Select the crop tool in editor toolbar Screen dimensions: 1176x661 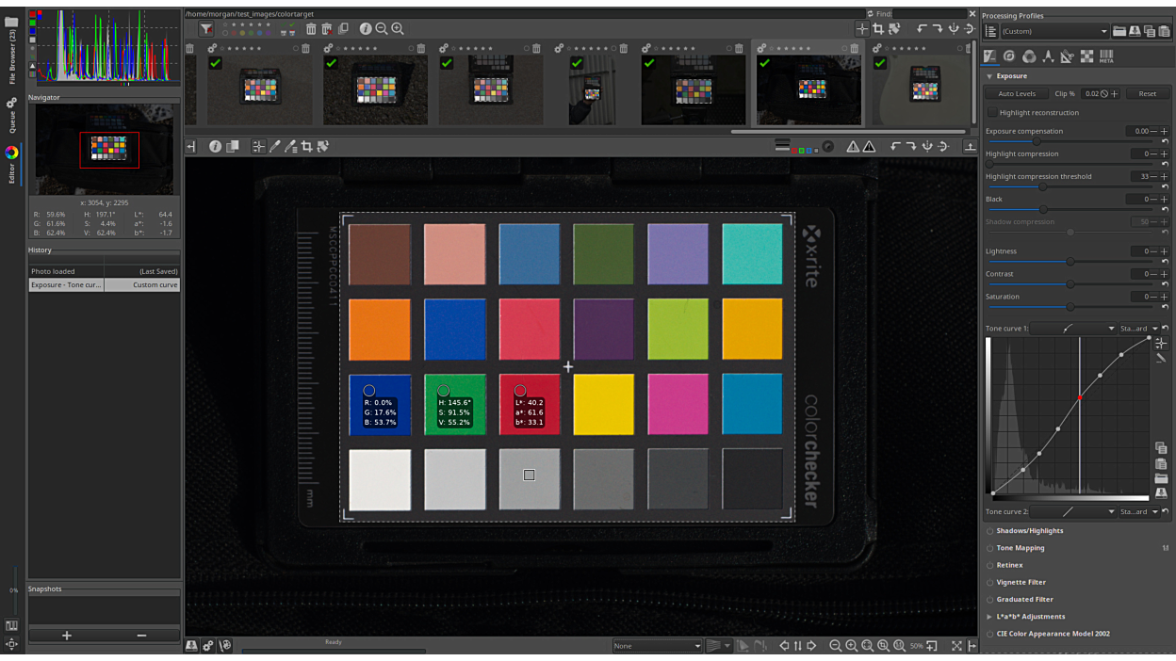tap(306, 147)
